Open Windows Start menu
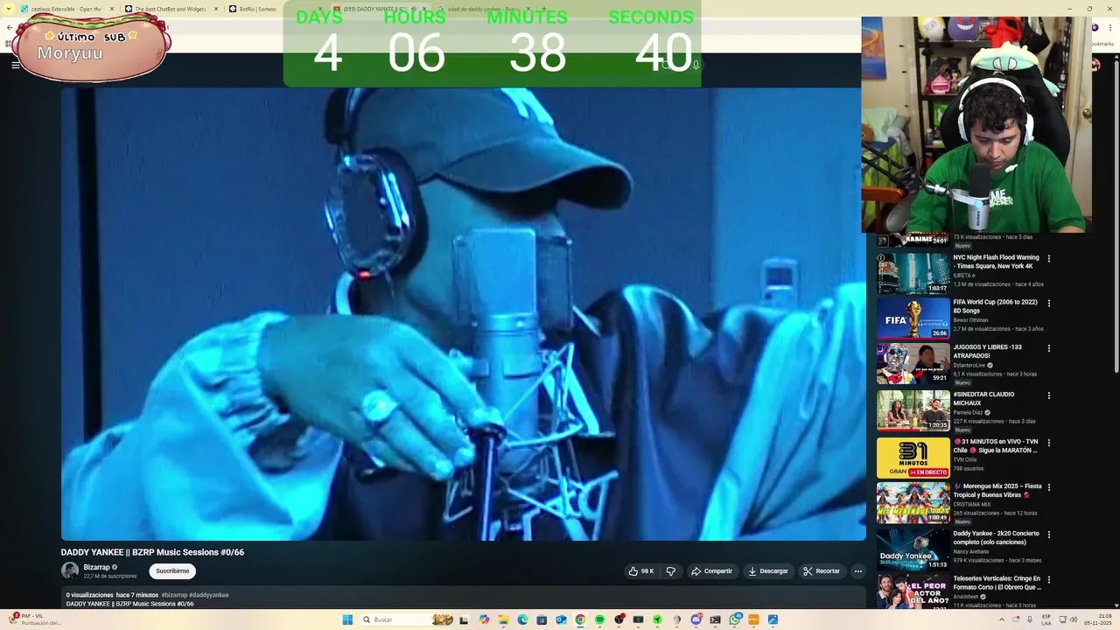Viewport: 1120px width, 630px height. (x=347, y=619)
